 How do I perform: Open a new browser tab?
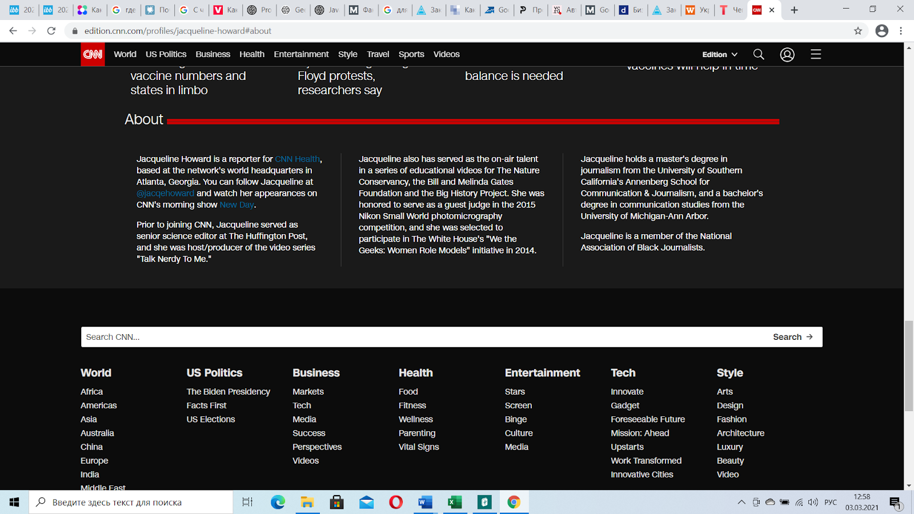click(x=794, y=10)
